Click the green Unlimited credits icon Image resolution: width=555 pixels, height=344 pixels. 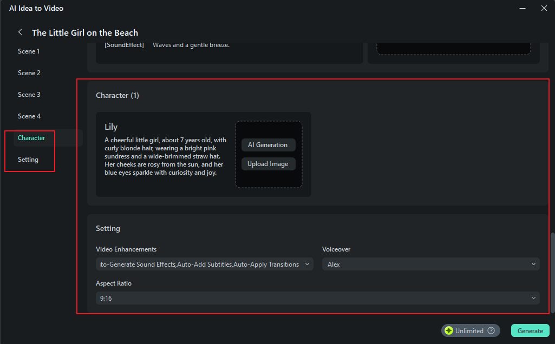point(449,330)
